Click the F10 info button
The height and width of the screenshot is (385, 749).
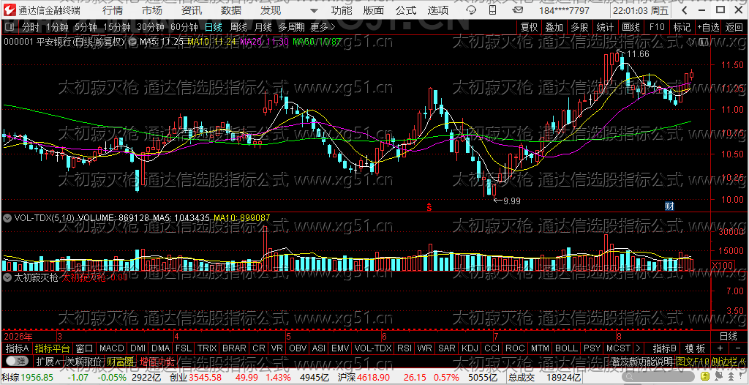click(x=657, y=27)
